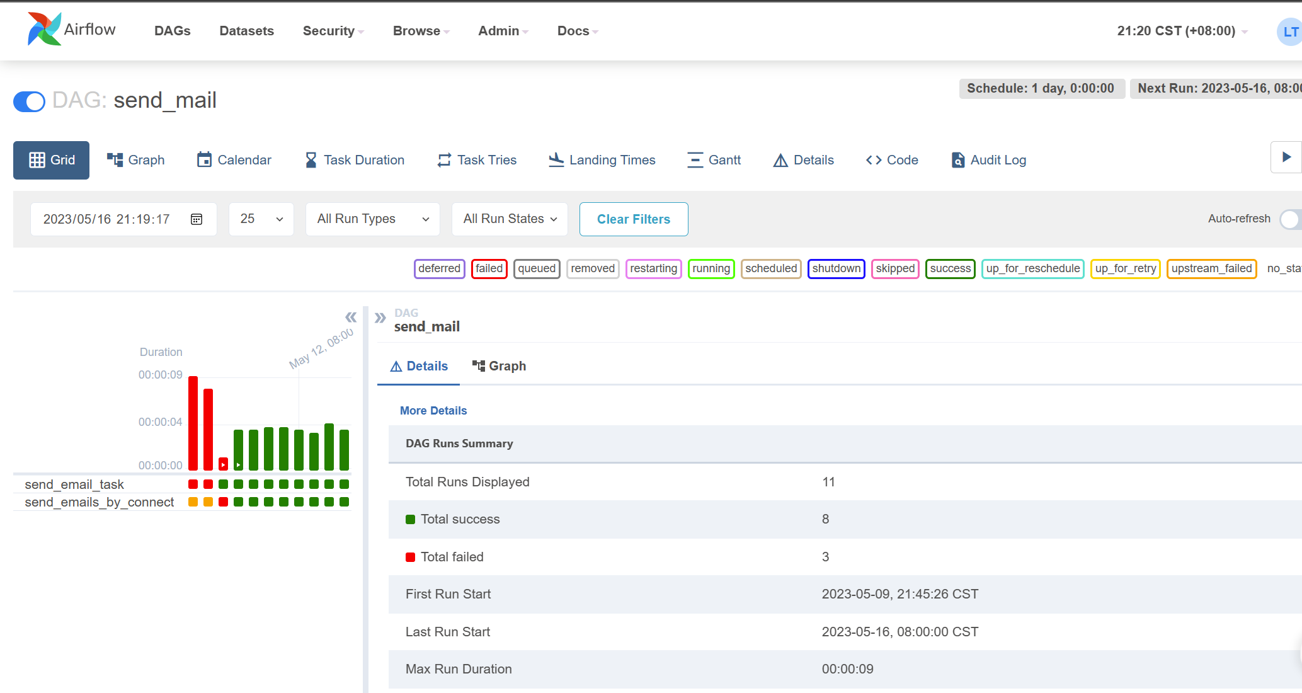The image size is (1302, 693).
Task: Open the Audit Log view
Action: [x=988, y=160]
